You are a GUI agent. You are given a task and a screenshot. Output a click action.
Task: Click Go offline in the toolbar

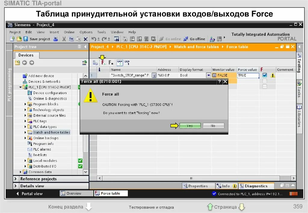pos(195,39)
